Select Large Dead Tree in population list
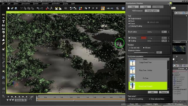The height and width of the screenshot is (106, 188). pos(148,62)
